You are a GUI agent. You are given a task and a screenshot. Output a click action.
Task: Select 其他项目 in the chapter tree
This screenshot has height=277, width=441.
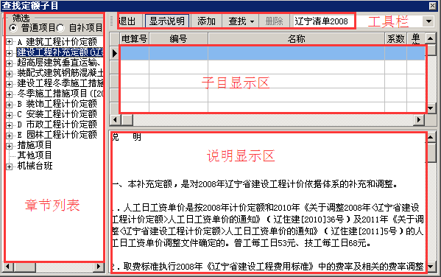tap(35, 155)
